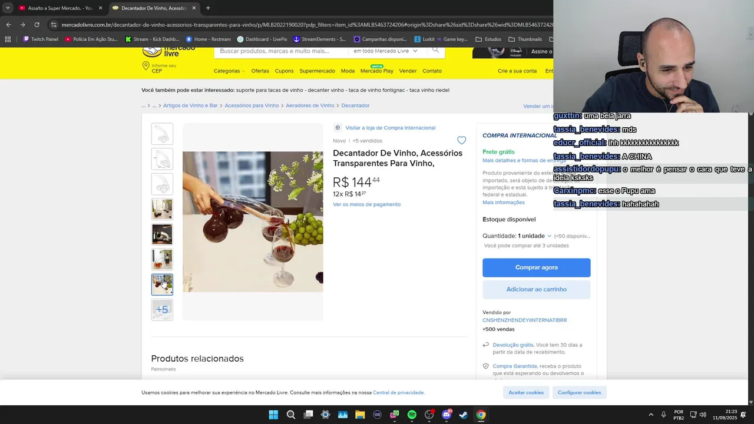
Task: Open Thumbnails bookmarks folder
Action: [525, 39]
